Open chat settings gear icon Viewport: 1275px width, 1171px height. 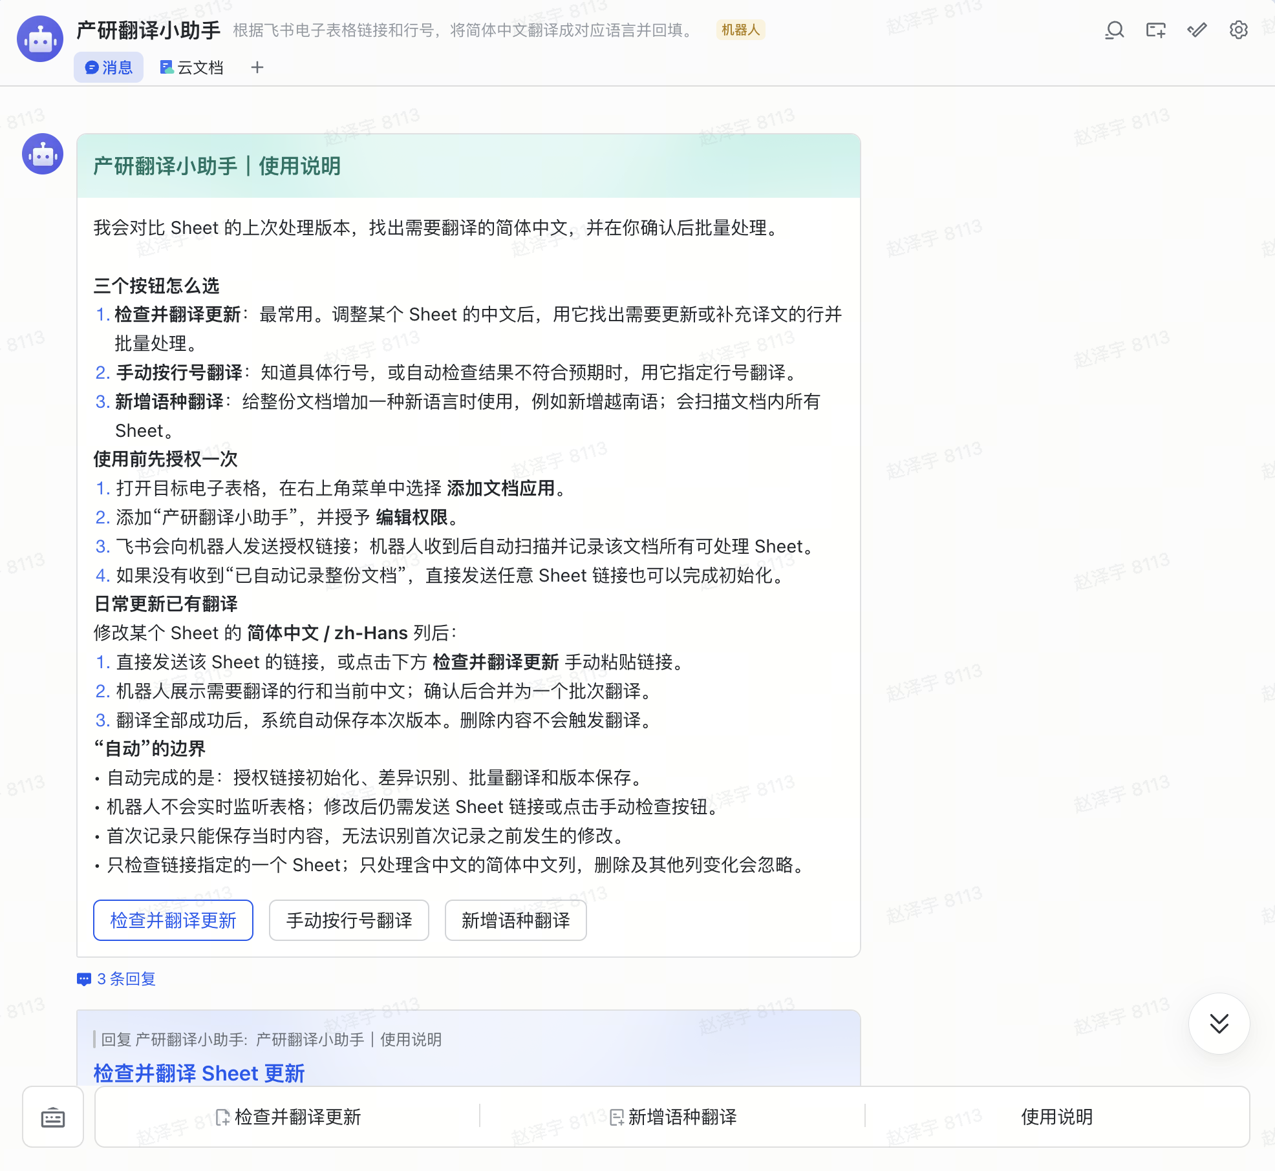click(1238, 30)
